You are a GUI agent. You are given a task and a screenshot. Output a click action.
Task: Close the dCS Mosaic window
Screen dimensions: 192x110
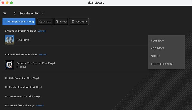(x=3, y=3)
